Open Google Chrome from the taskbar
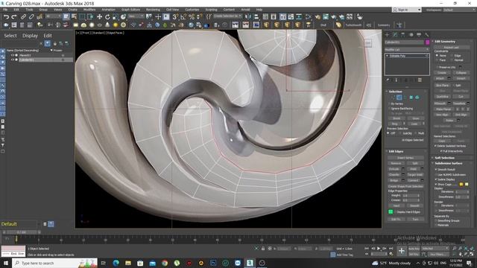 tap(165, 263)
